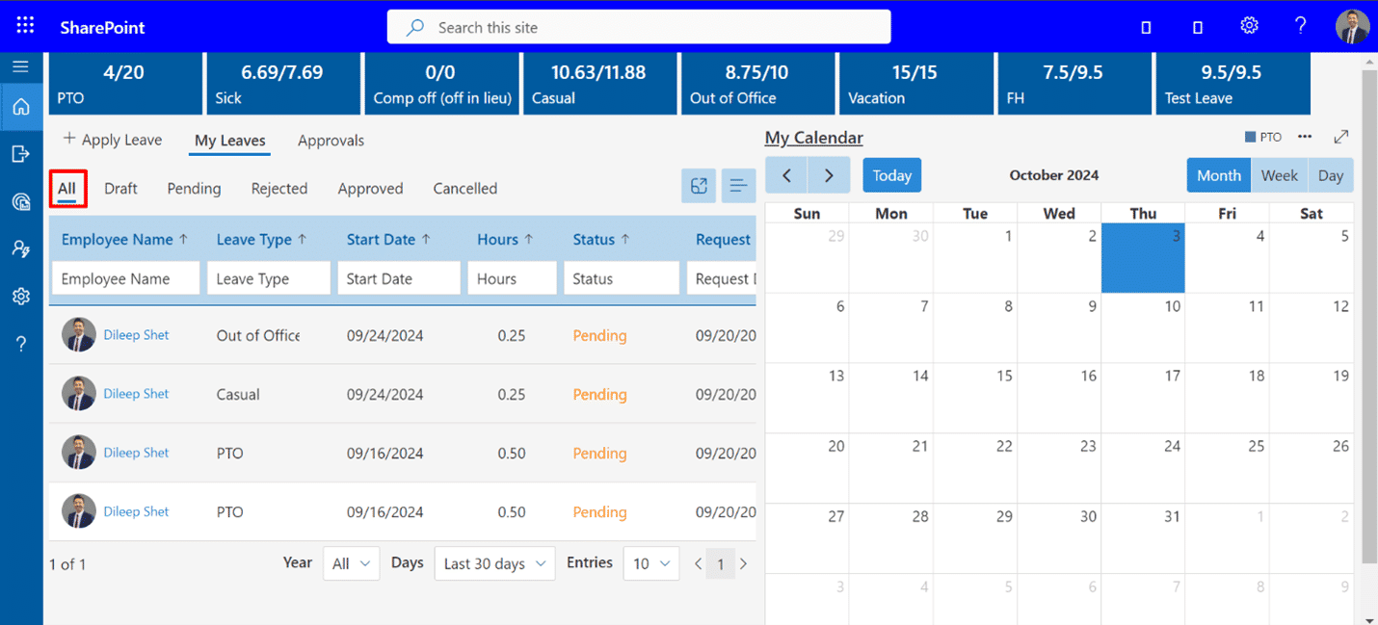Select the Month calendar view
The width and height of the screenshot is (1378, 625).
click(x=1218, y=175)
